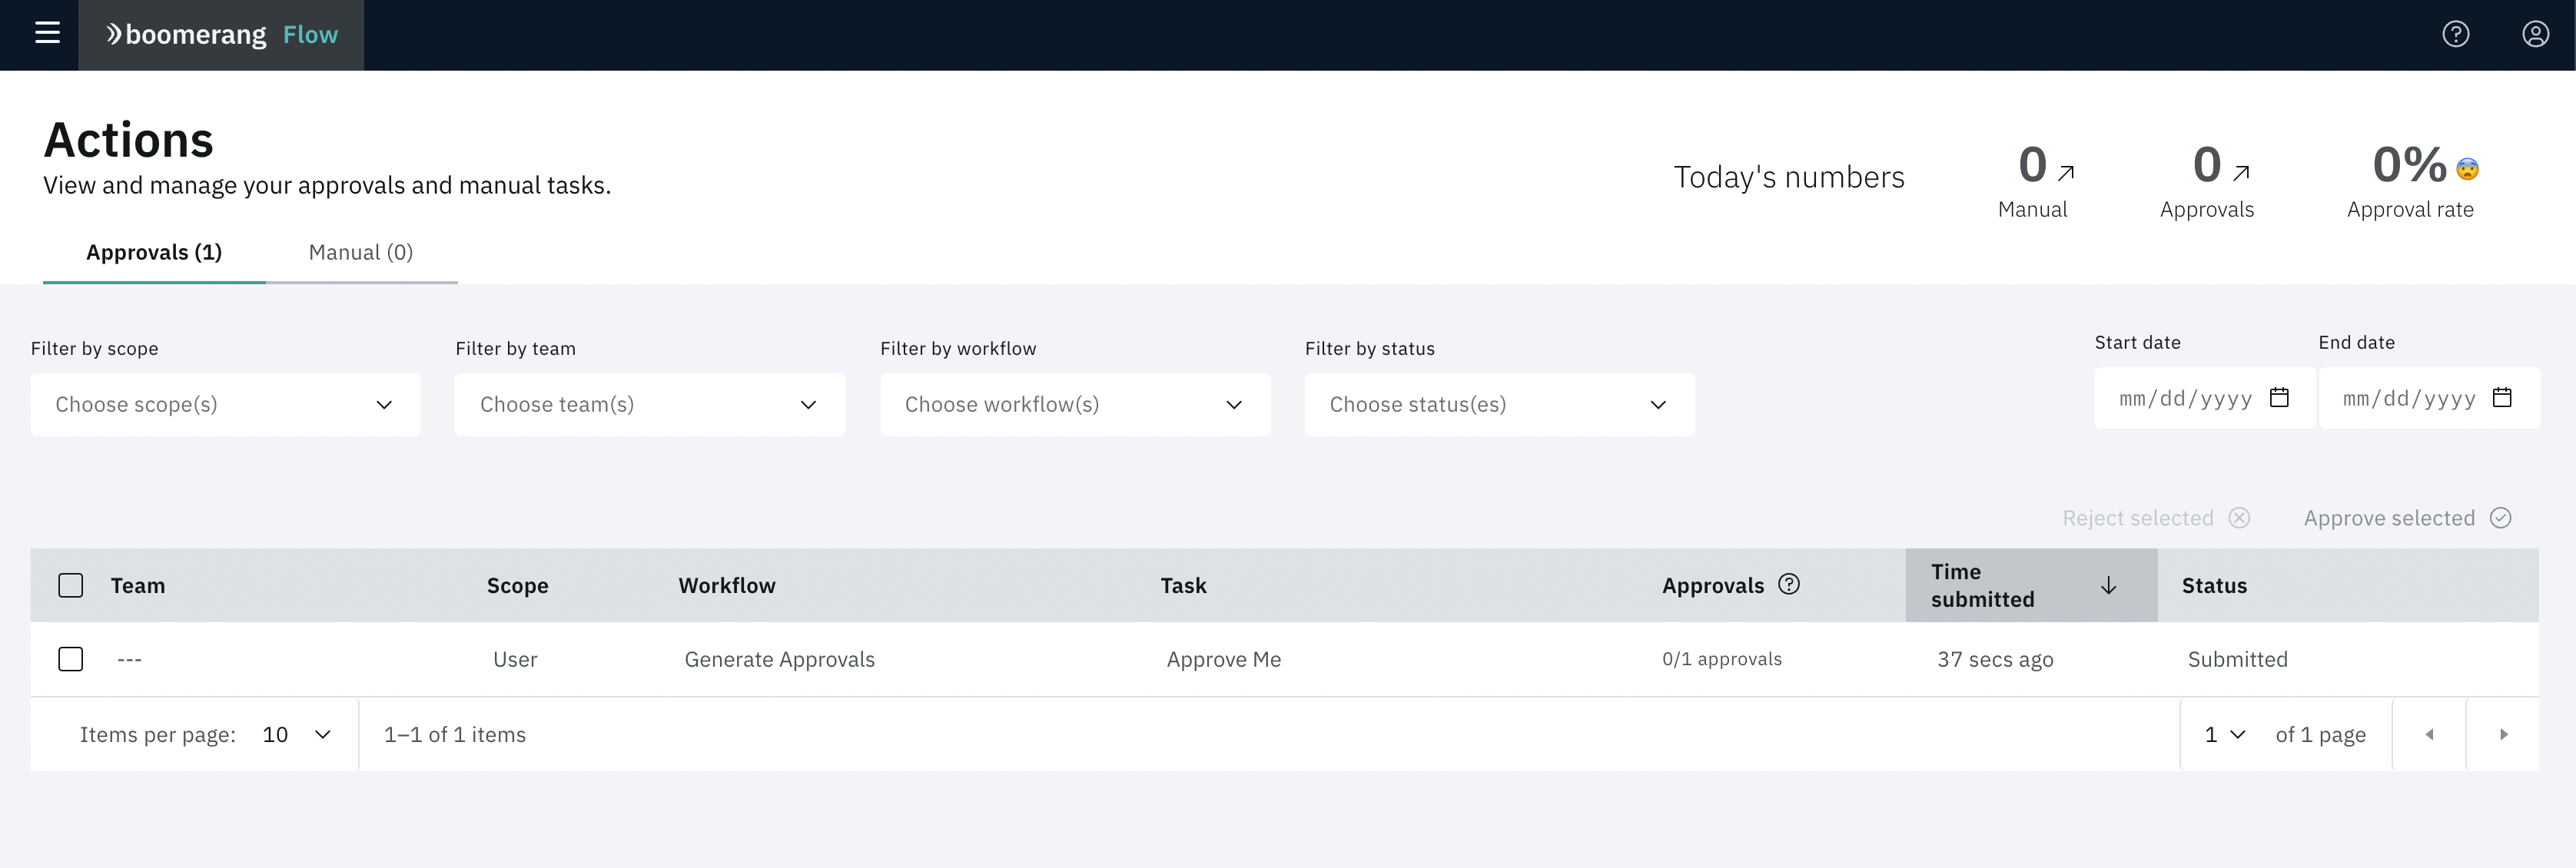2576x868 pixels.
Task: Open the user profile icon
Action: (x=2535, y=34)
